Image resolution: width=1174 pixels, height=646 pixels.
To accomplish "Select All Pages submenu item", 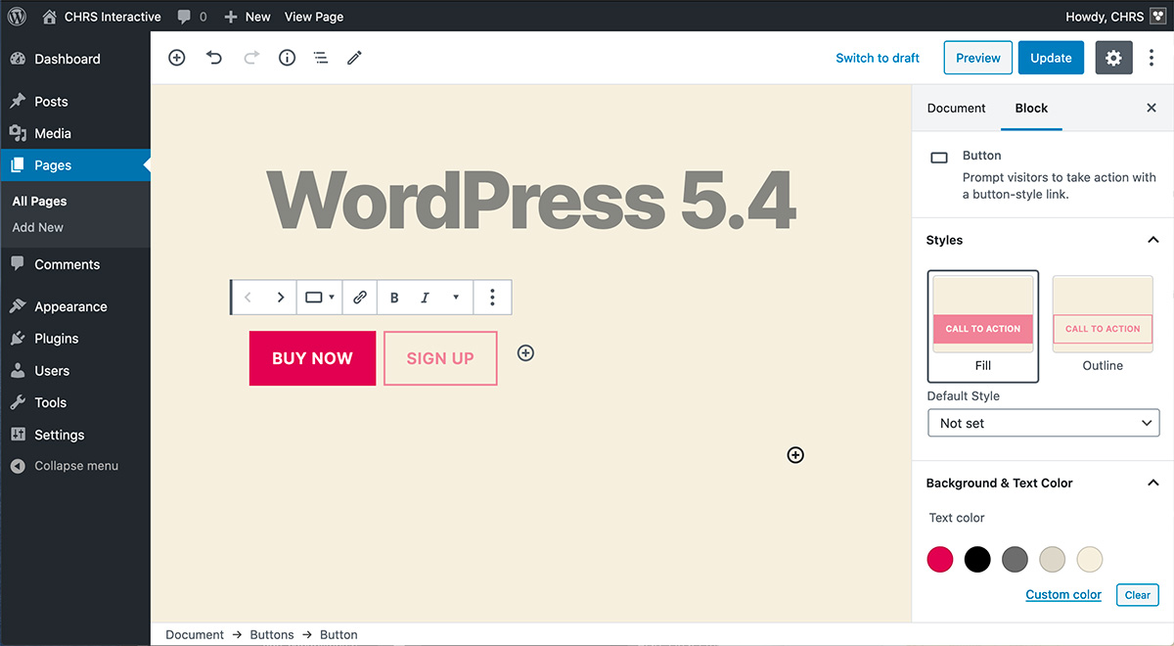I will click(39, 202).
